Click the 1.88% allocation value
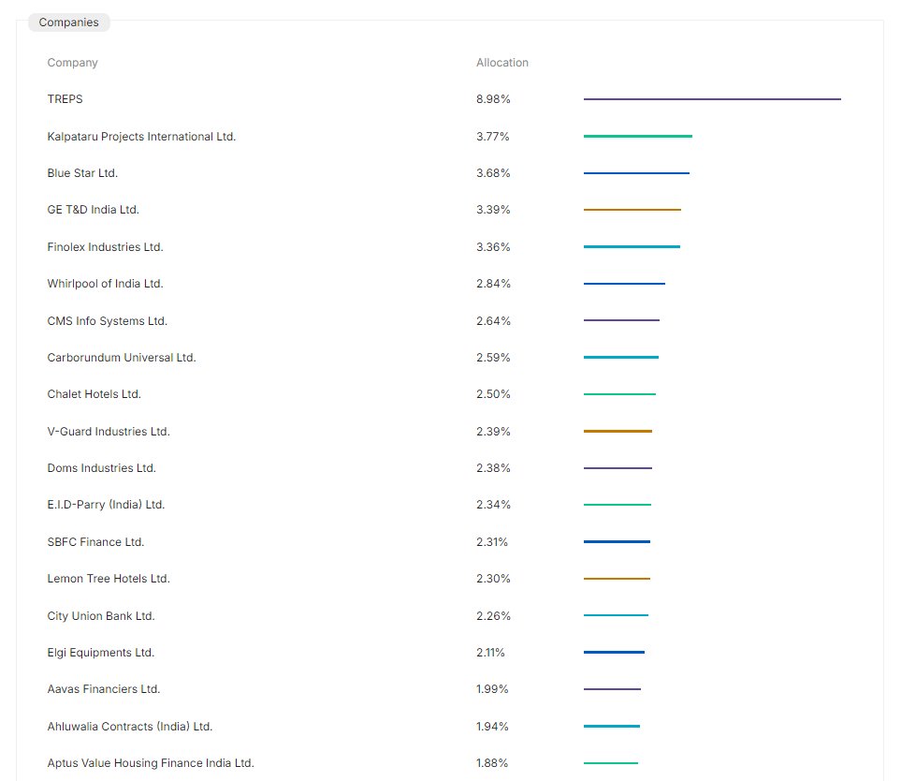This screenshot has height=781, width=901. 492,762
